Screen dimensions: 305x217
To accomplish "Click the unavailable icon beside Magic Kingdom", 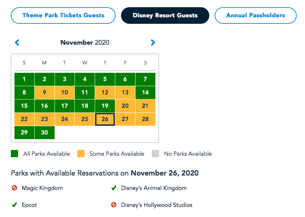I will coord(14,188).
